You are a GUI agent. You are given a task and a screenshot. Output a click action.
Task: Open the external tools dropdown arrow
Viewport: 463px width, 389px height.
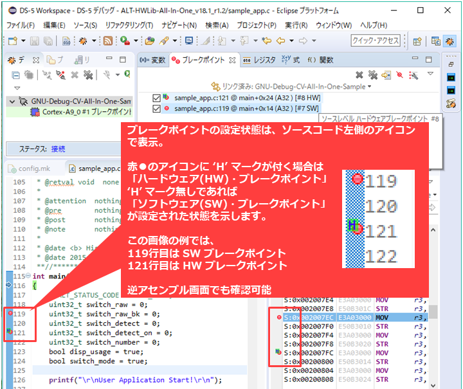point(136,41)
